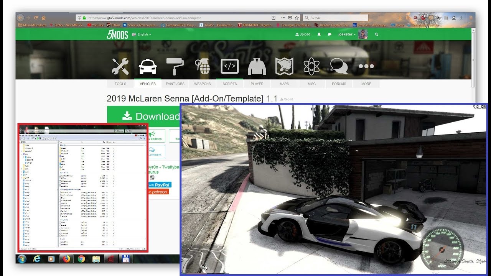Click the Misc atom icon
This screenshot has width=491, height=276.
(311, 67)
